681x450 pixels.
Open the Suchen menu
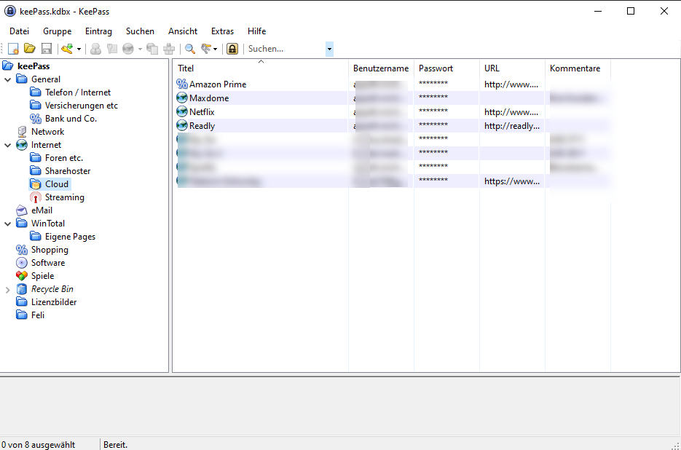(140, 31)
